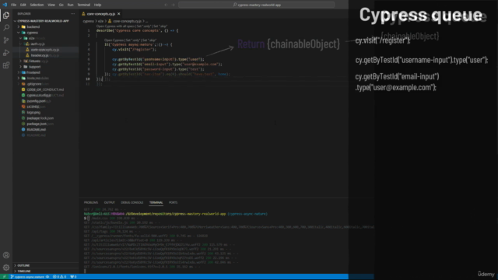The height and width of the screenshot is (280, 498).
Task: Open the LICENSE file in the explorer
Action: [33, 107]
